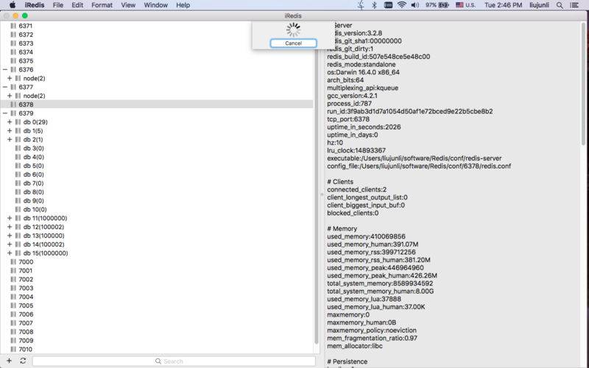
Task: Select server 6375 in the tree
Action: click(x=26, y=61)
